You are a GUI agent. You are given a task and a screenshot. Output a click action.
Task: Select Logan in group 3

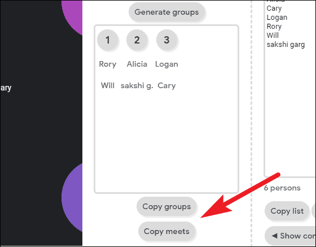click(166, 64)
